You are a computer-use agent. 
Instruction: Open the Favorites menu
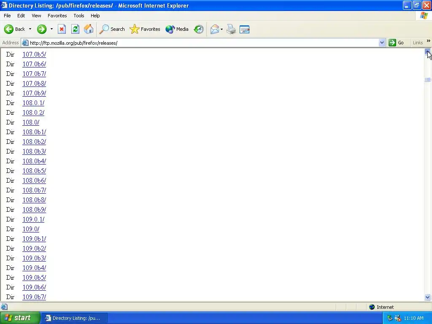(57, 16)
